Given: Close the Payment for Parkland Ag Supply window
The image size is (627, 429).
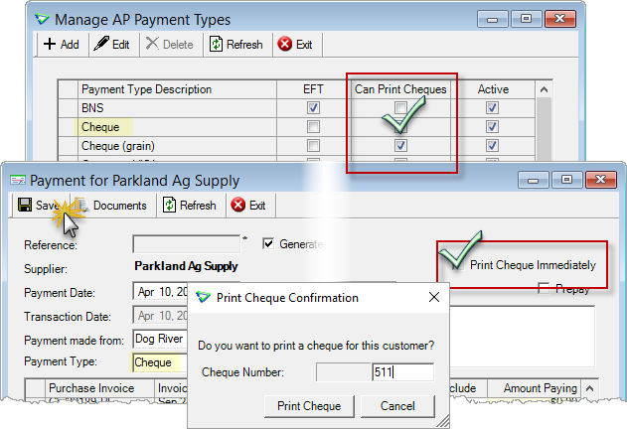Looking at the screenshot, I should (x=600, y=180).
